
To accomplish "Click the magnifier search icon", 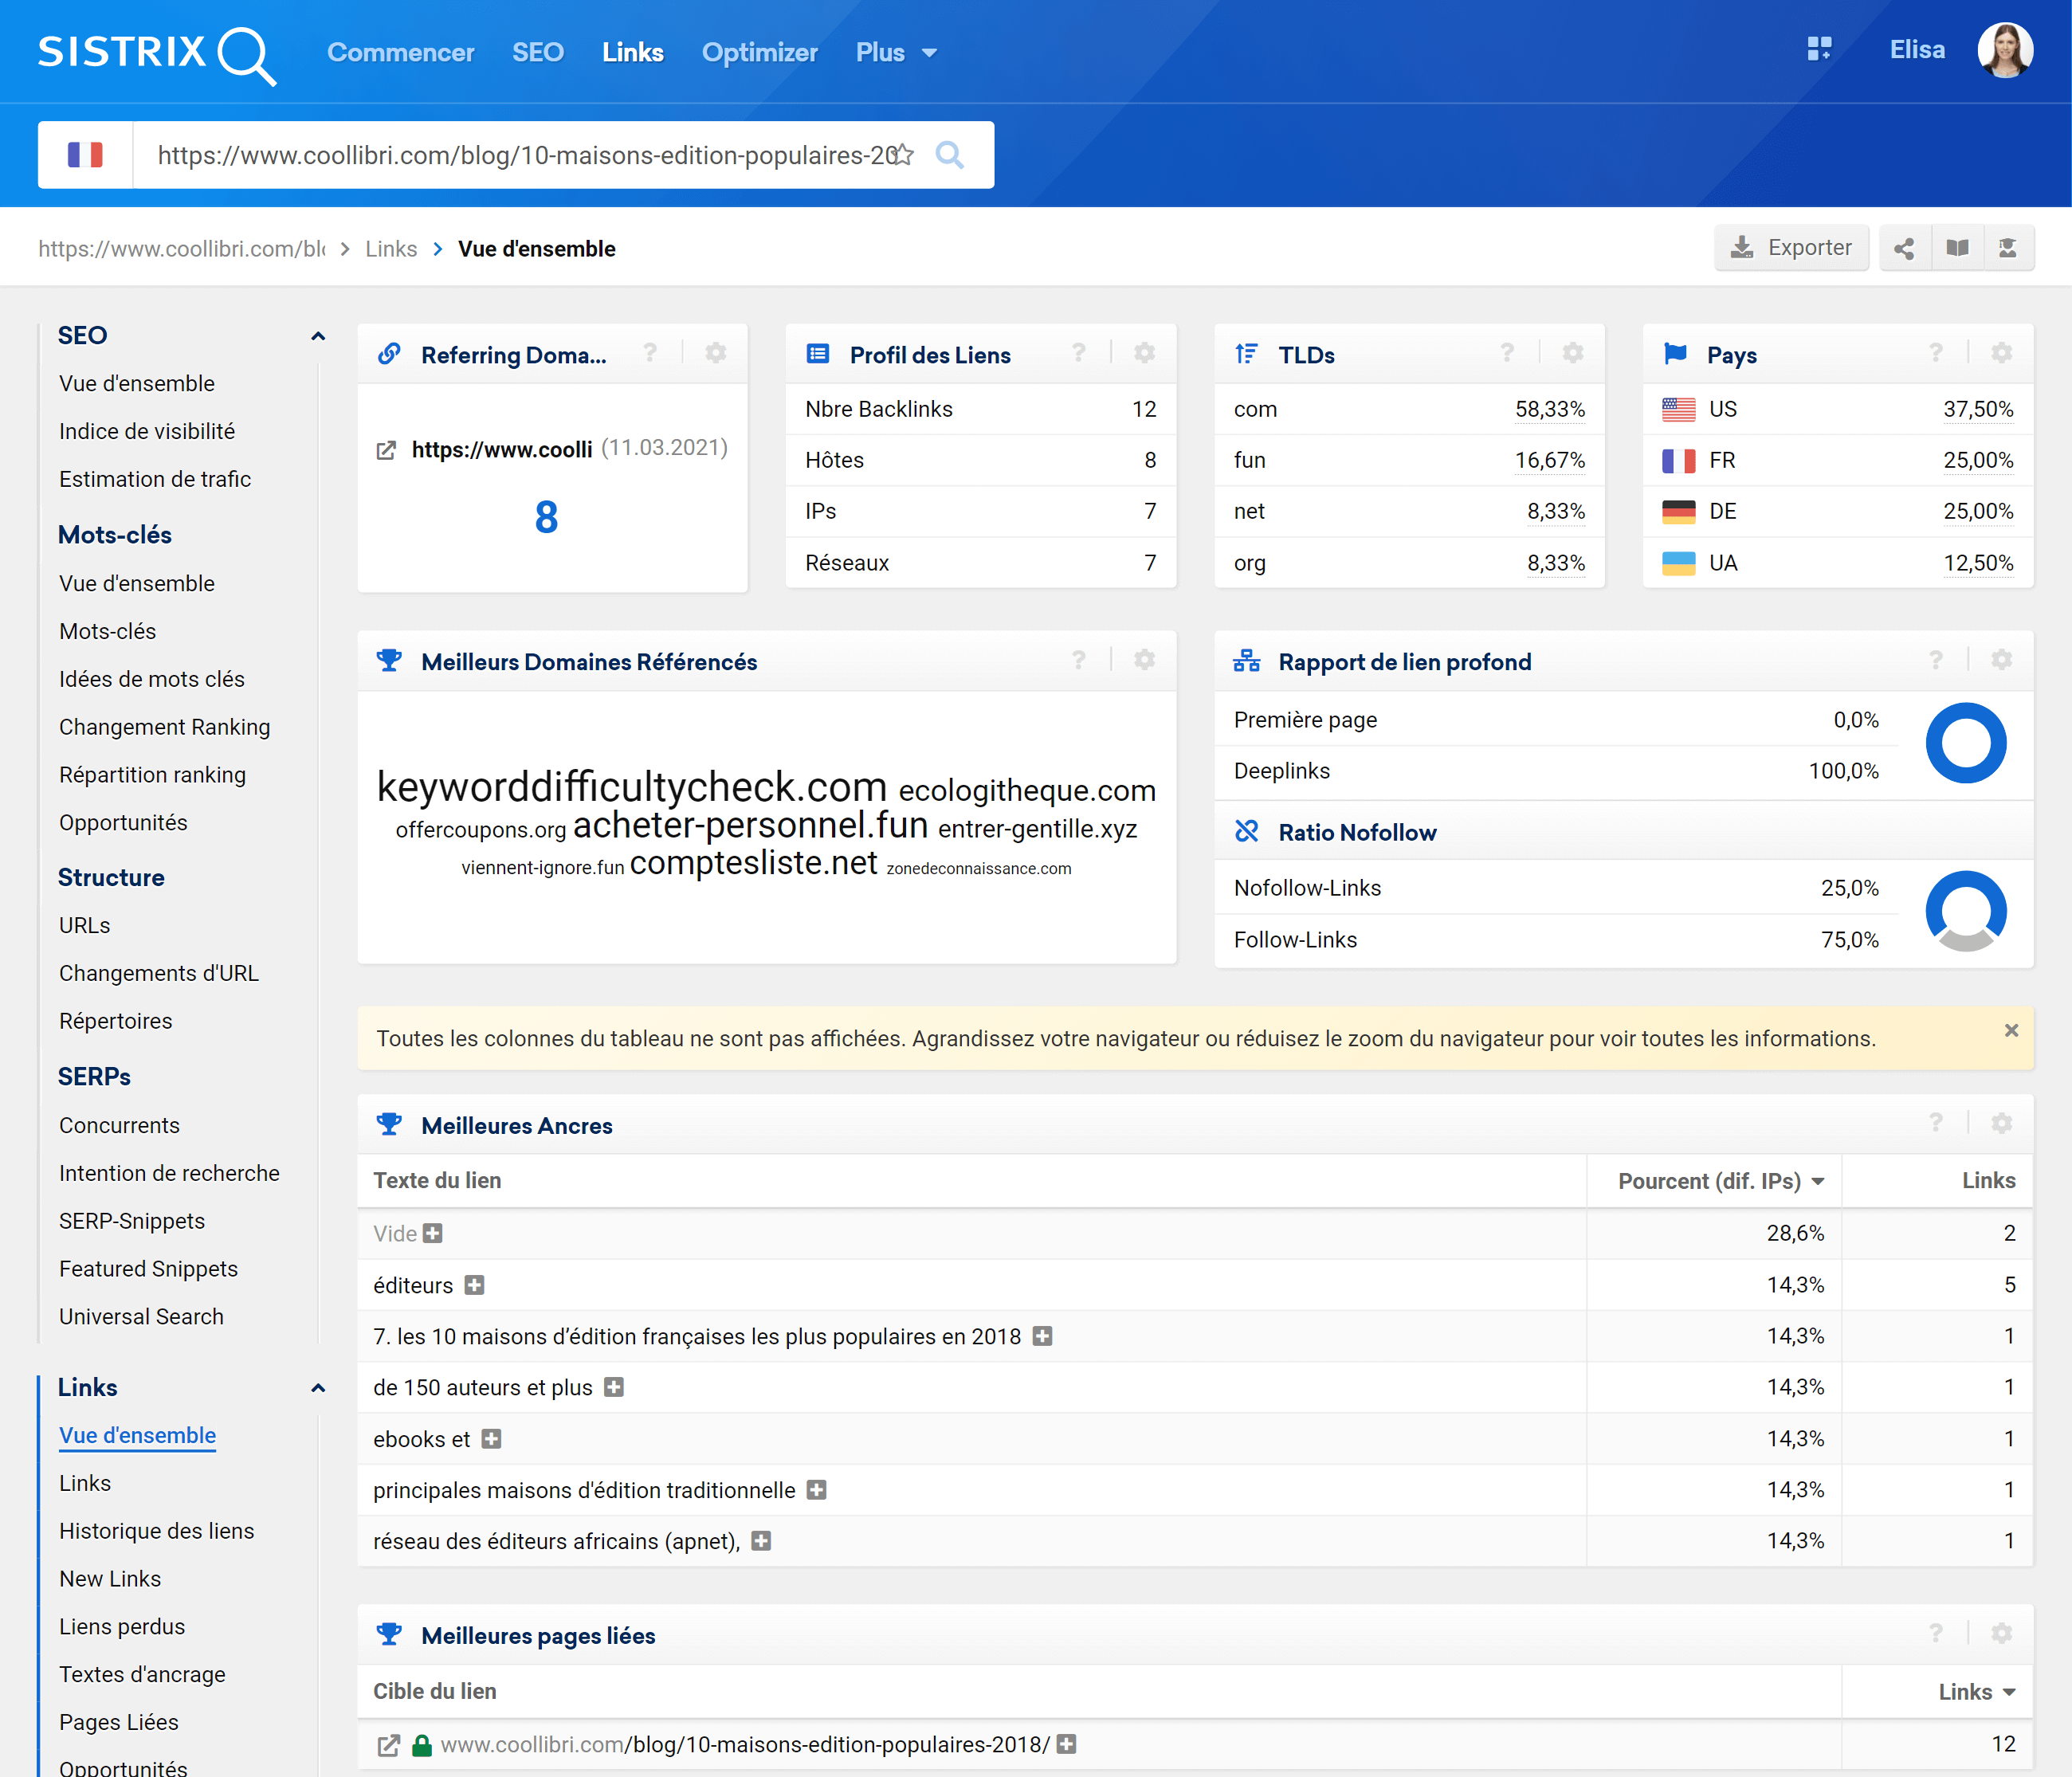I will (949, 154).
